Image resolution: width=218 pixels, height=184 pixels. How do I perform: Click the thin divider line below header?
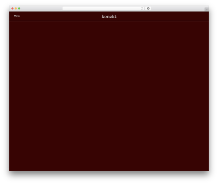[109, 21]
